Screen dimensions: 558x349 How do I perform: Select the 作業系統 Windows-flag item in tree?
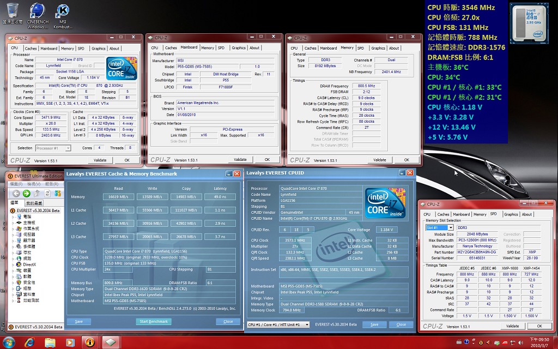click(x=28, y=228)
